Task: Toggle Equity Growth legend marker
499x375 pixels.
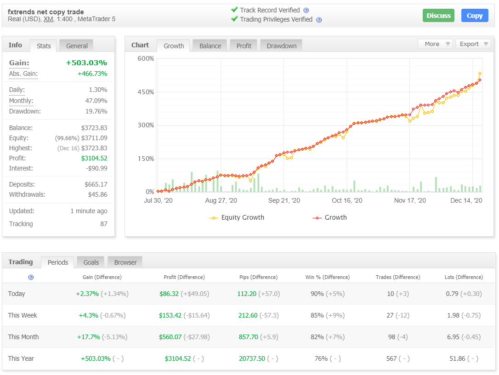Action: click(214, 218)
